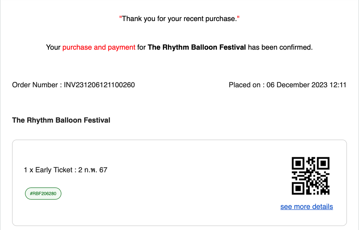This screenshot has height=230, width=359.
Task: Click bold festival name in confirmation sentence
Action: tap(197, 47)
